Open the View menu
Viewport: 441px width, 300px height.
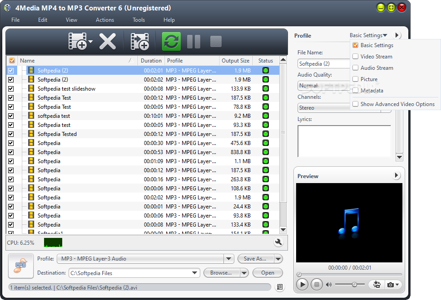click(x=71, y=20)
